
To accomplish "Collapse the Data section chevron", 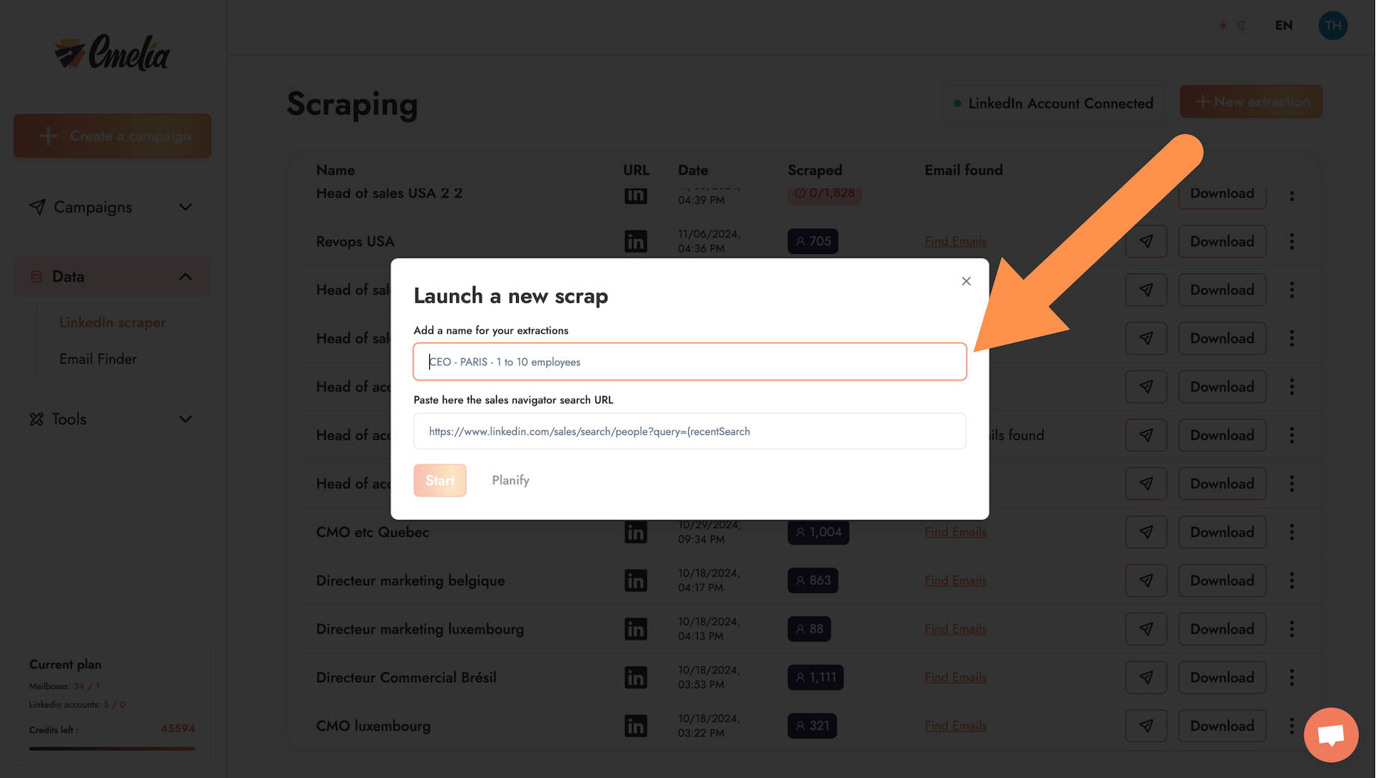I will click(185, 277).
